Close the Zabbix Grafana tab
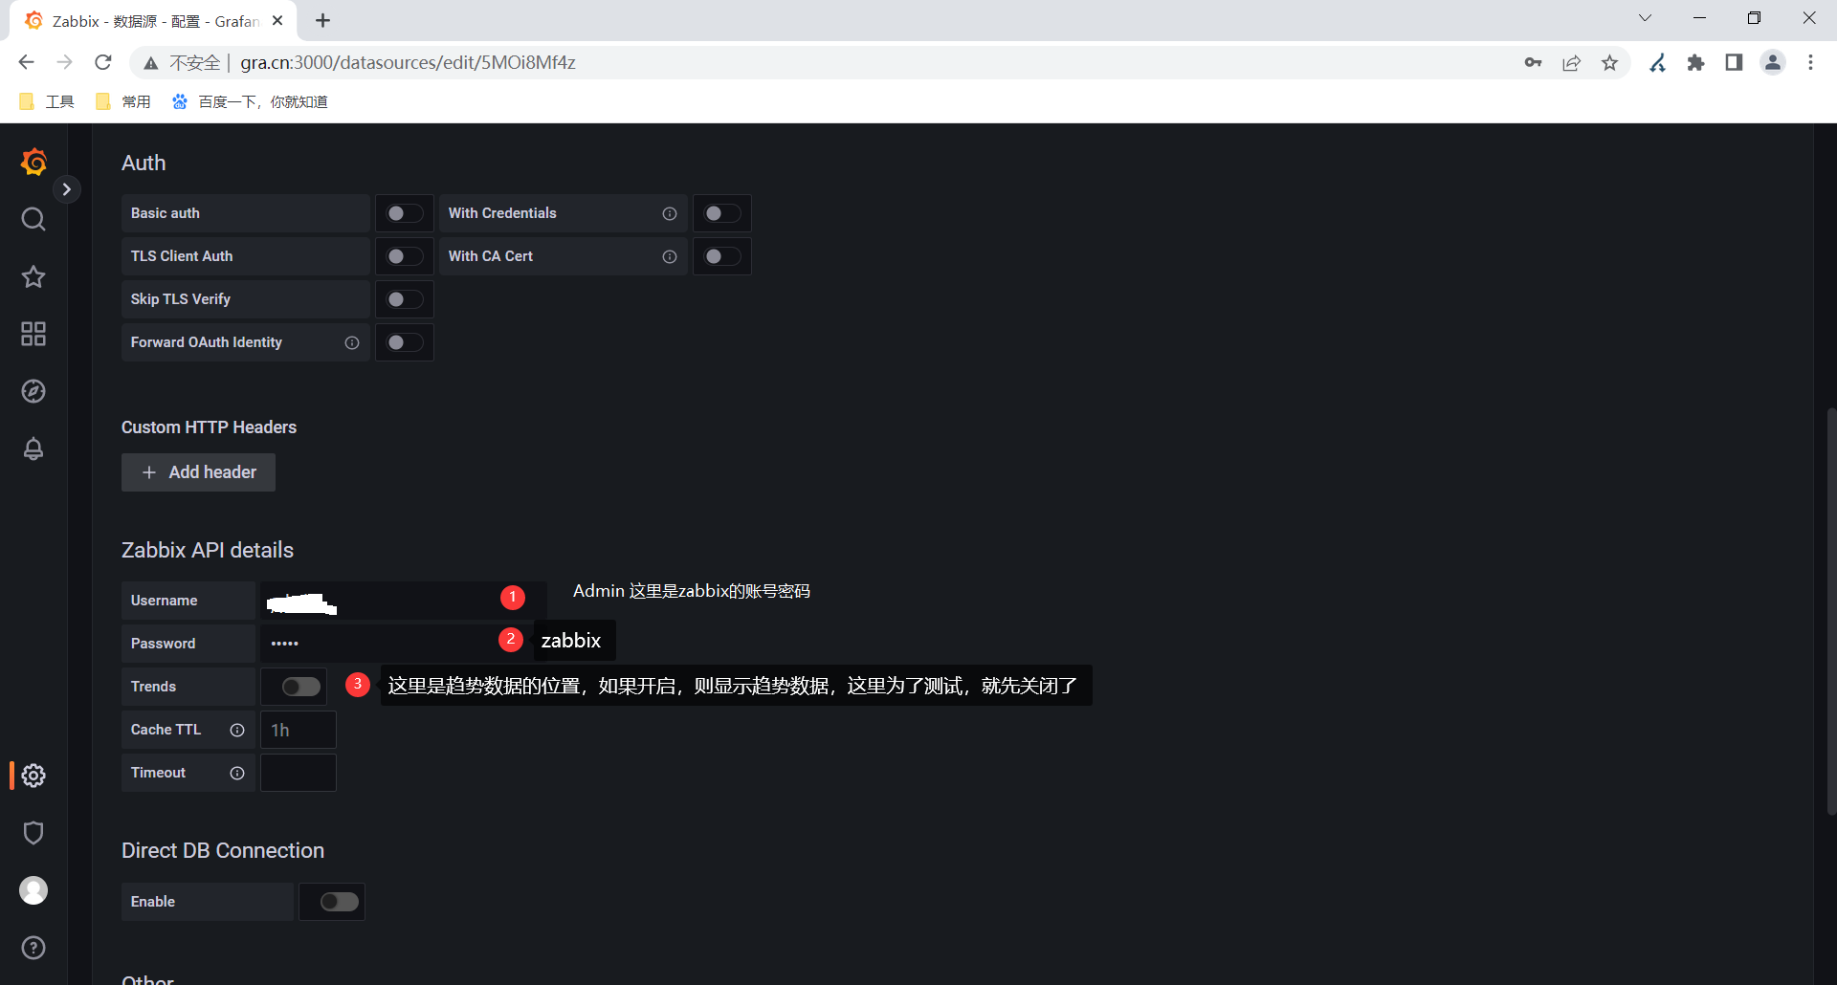 coord(277,20)
